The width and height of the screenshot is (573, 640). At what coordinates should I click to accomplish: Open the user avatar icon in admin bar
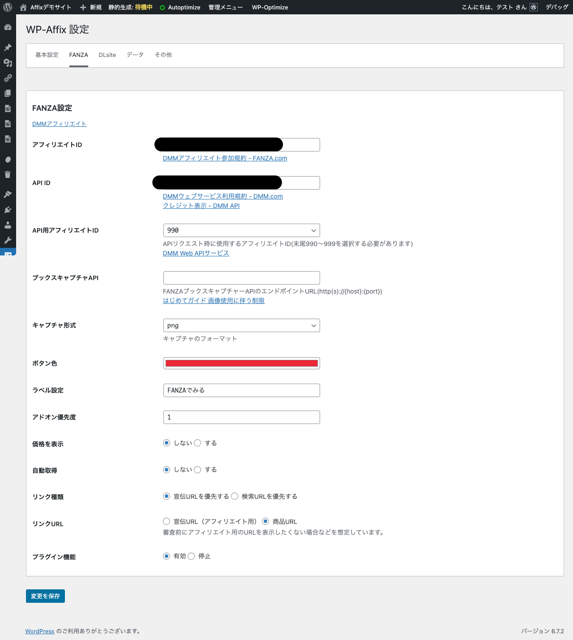coord(534,7)
